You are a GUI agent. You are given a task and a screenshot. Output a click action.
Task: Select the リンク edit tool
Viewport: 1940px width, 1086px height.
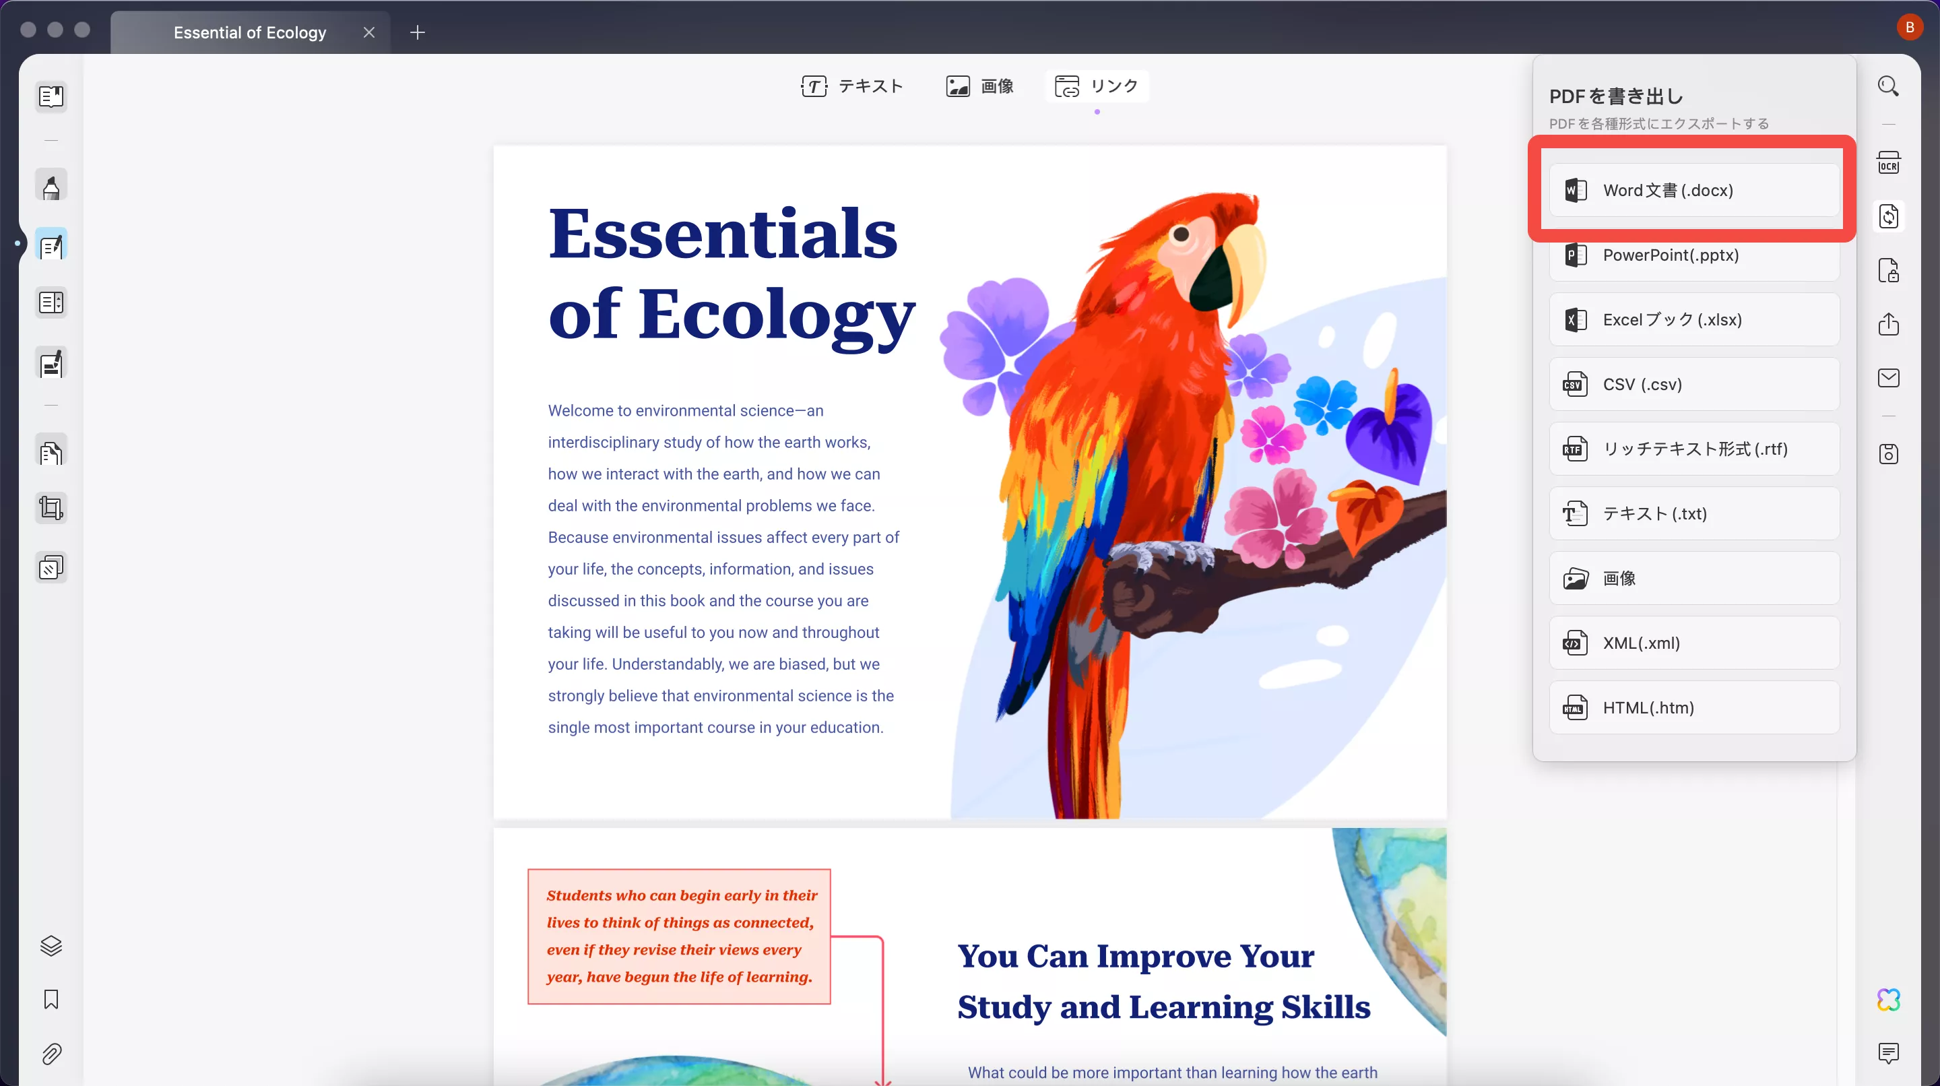1097,86
